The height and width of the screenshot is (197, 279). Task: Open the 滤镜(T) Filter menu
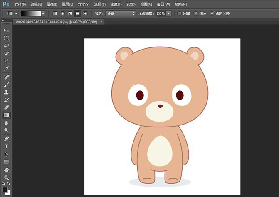[x=116, y=4]
